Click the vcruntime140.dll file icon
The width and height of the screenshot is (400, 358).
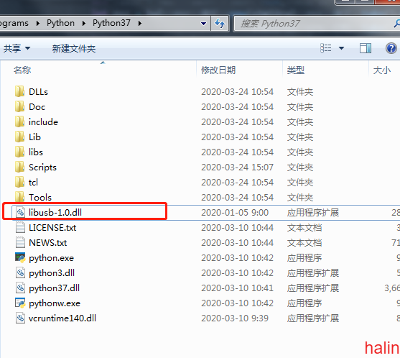coord(20,318)
